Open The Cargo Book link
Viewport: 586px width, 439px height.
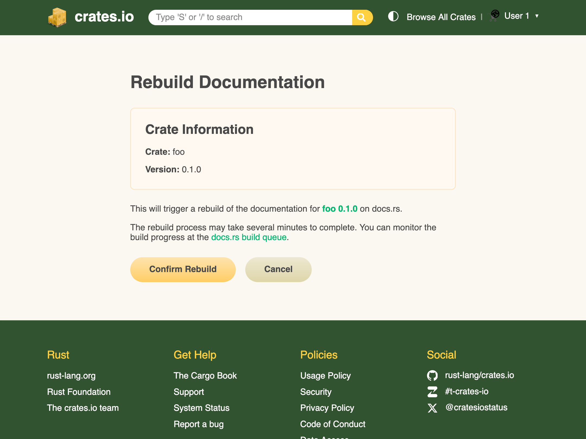[x=205, y=376]
